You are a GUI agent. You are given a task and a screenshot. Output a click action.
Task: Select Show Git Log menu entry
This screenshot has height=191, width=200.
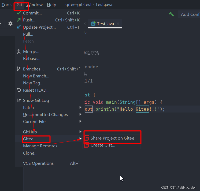click(49, 100)
